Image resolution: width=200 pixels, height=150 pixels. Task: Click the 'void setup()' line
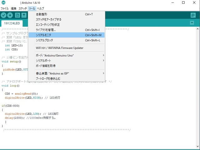[x=11, y=62]
